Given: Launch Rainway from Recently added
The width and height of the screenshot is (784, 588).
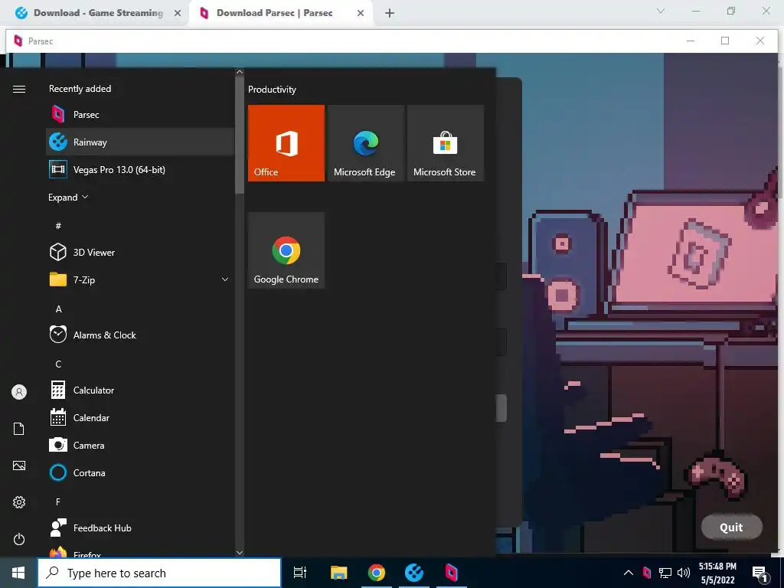Looking at the screenshot, I should coord(140,142).
